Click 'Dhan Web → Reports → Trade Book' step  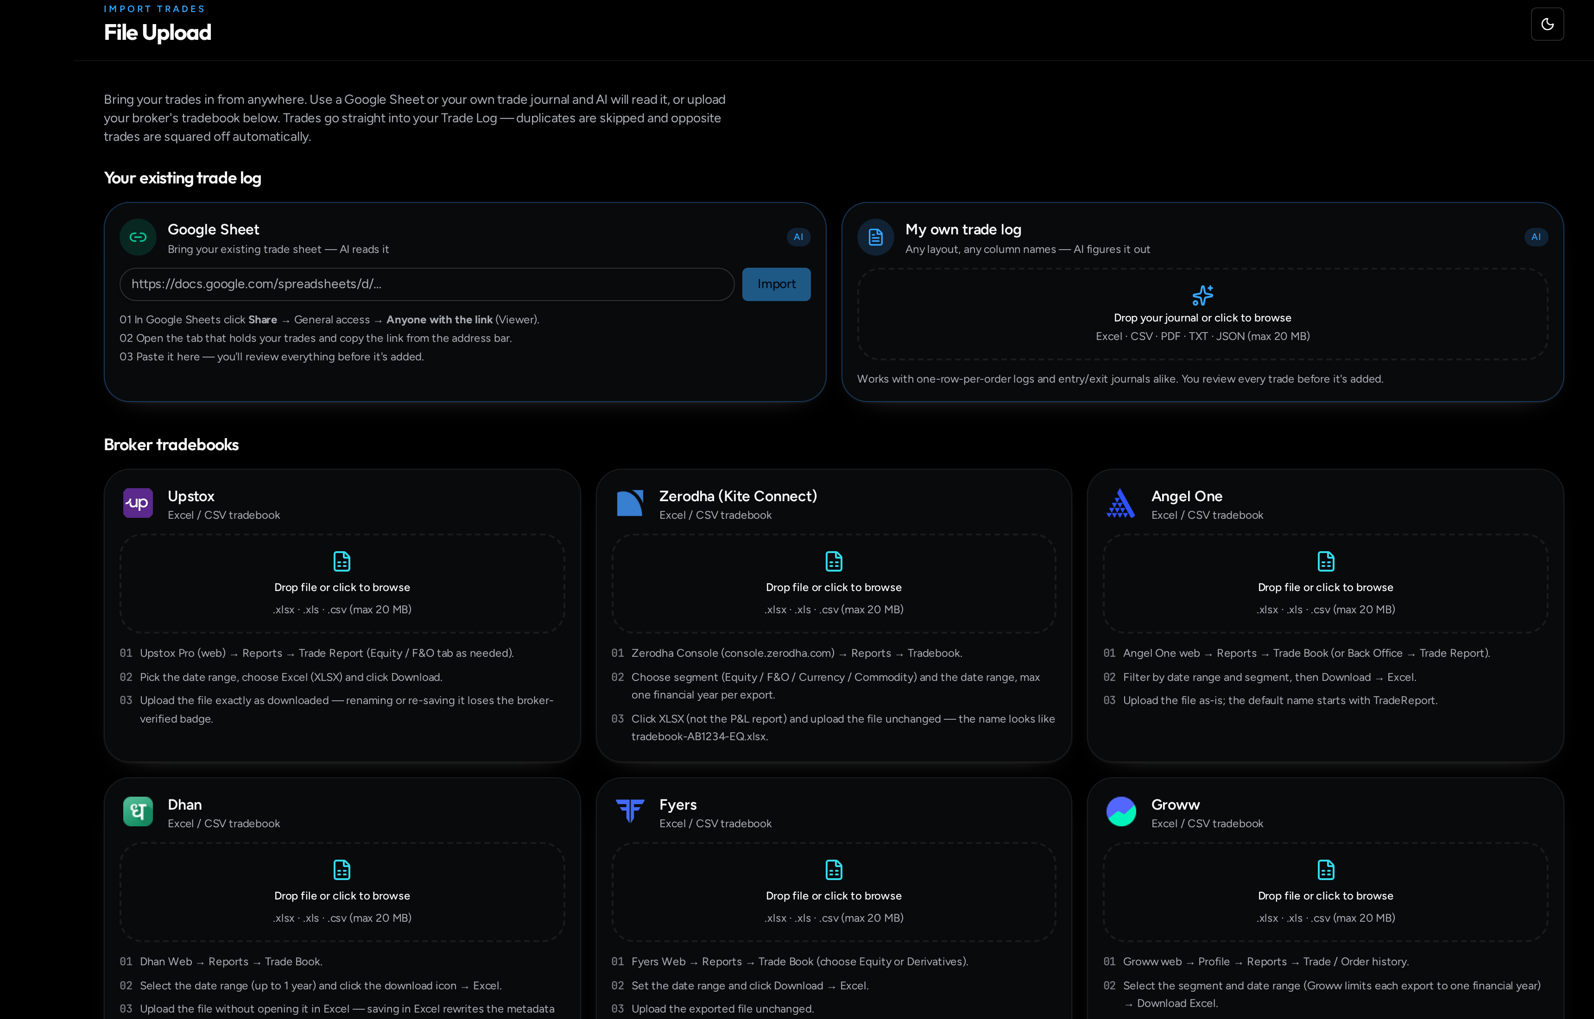(231, 962)
